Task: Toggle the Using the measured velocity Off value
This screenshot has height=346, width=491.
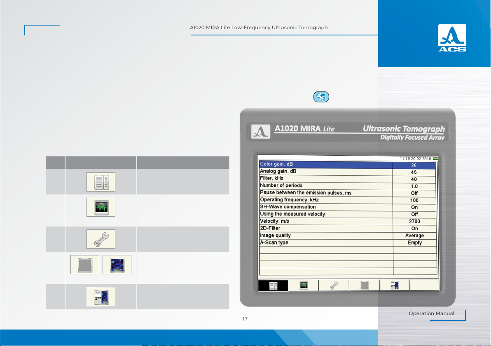Action: coord(415,214)
